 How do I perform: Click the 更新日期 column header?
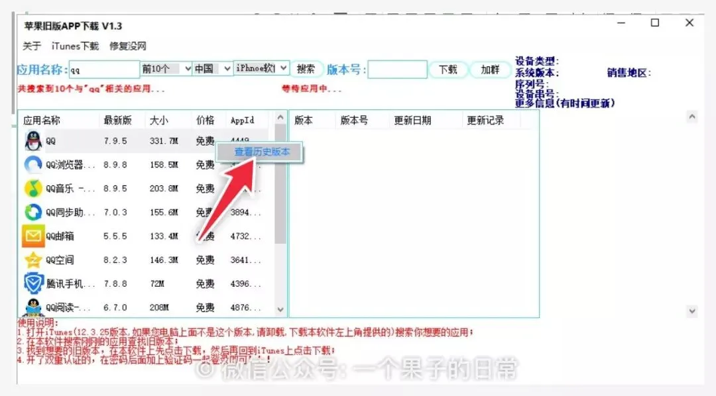(412, 121)
